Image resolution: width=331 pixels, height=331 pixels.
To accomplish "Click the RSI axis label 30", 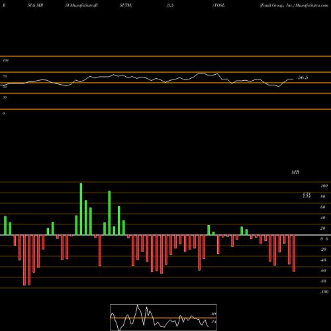I will tap(5, 97).
